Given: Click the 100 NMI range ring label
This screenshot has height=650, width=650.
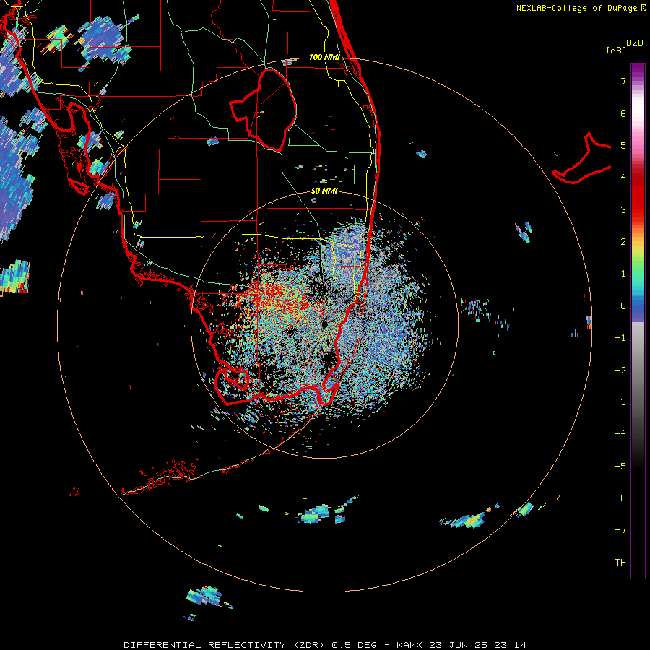Looking at the screenshot, I should 324,57.
